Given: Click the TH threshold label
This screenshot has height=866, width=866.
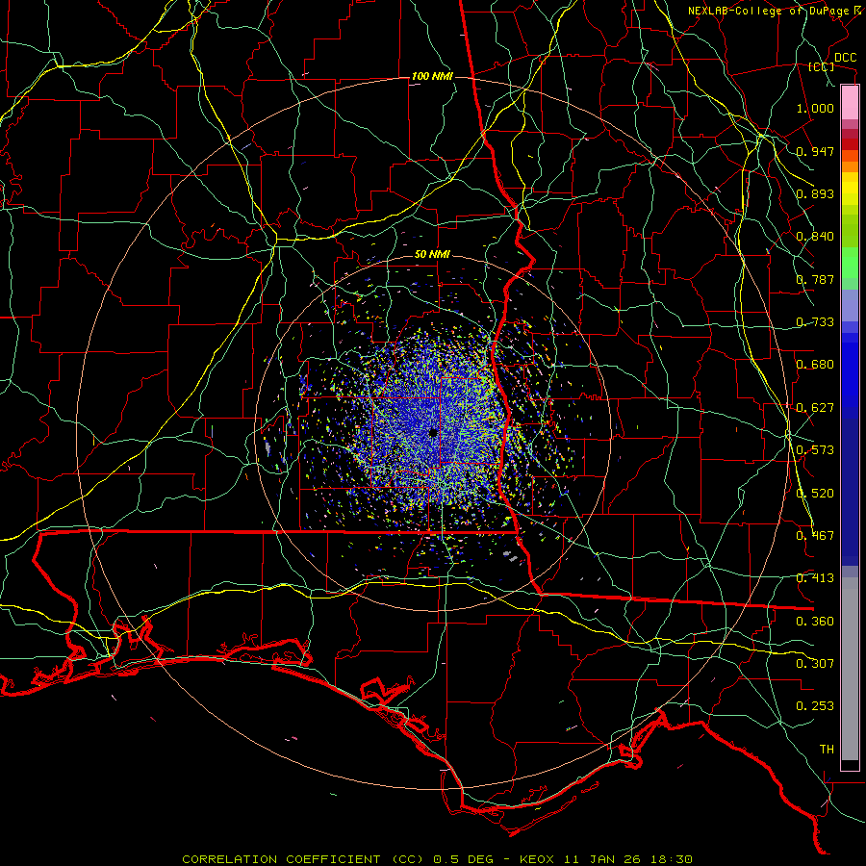Looking at the screenshot, I should [827, 750].
